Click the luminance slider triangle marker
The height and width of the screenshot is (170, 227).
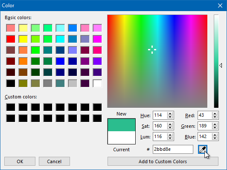(221, 65)
